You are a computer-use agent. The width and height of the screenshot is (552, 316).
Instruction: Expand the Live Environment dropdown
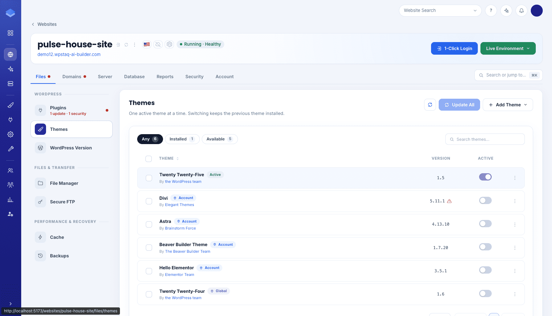[508, 48]
